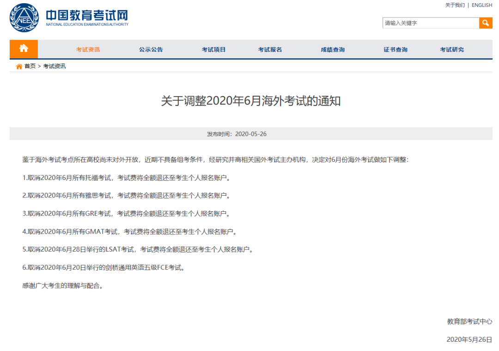Open the 考试报名 menu item
This screenshot has width=499, height=351.
point(270,49)
